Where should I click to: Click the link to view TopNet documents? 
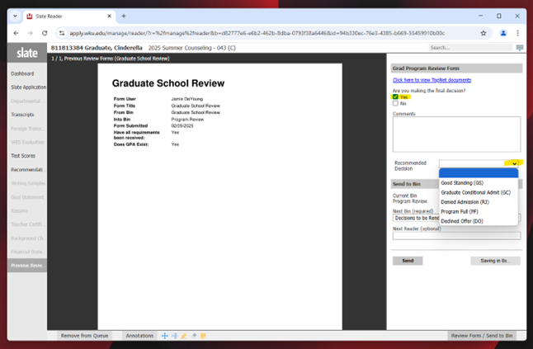(432, 80)
